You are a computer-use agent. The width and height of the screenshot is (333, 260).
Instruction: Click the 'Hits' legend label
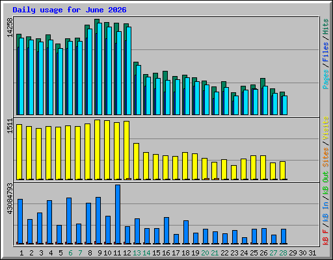(x=326, y=27)
